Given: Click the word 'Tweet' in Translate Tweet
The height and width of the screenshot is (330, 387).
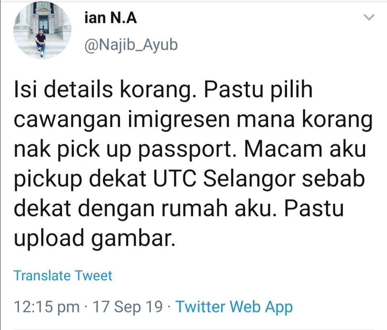Looking at the screenshot, I should click(x=93, y=276).
